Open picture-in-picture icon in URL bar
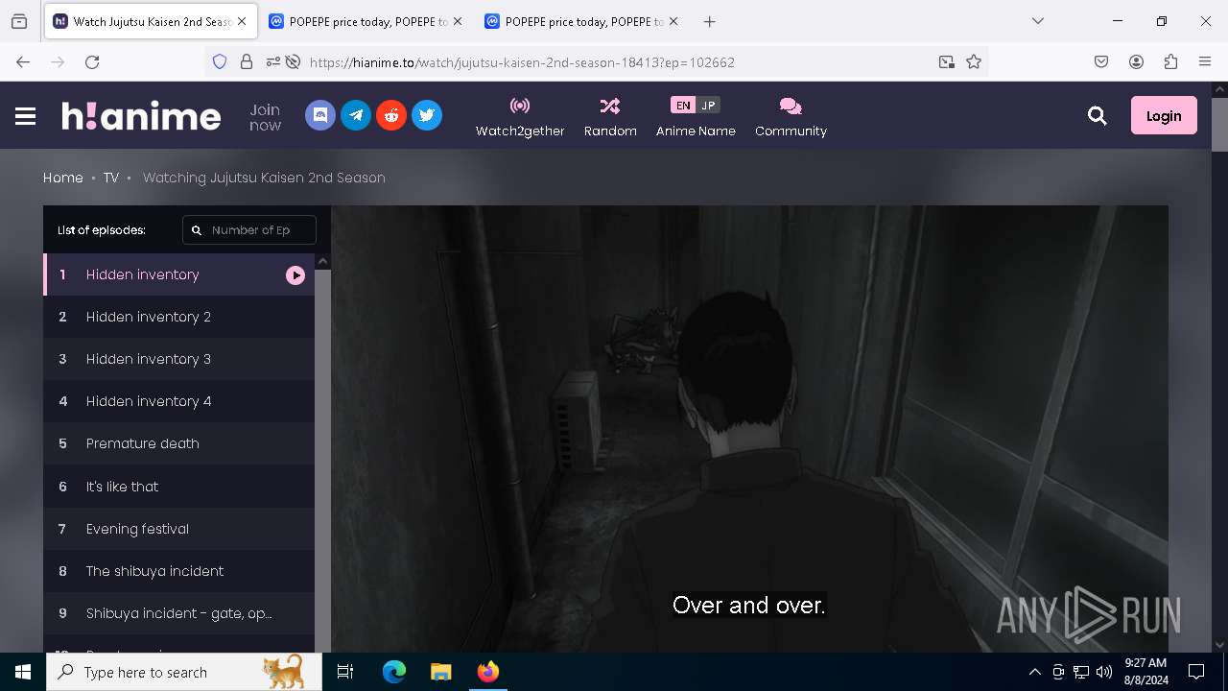This screenshot has width=1228, height=691. tap(947, 61)
